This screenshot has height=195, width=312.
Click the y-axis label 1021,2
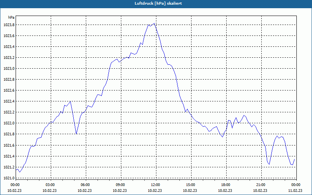tap(9, 167)
